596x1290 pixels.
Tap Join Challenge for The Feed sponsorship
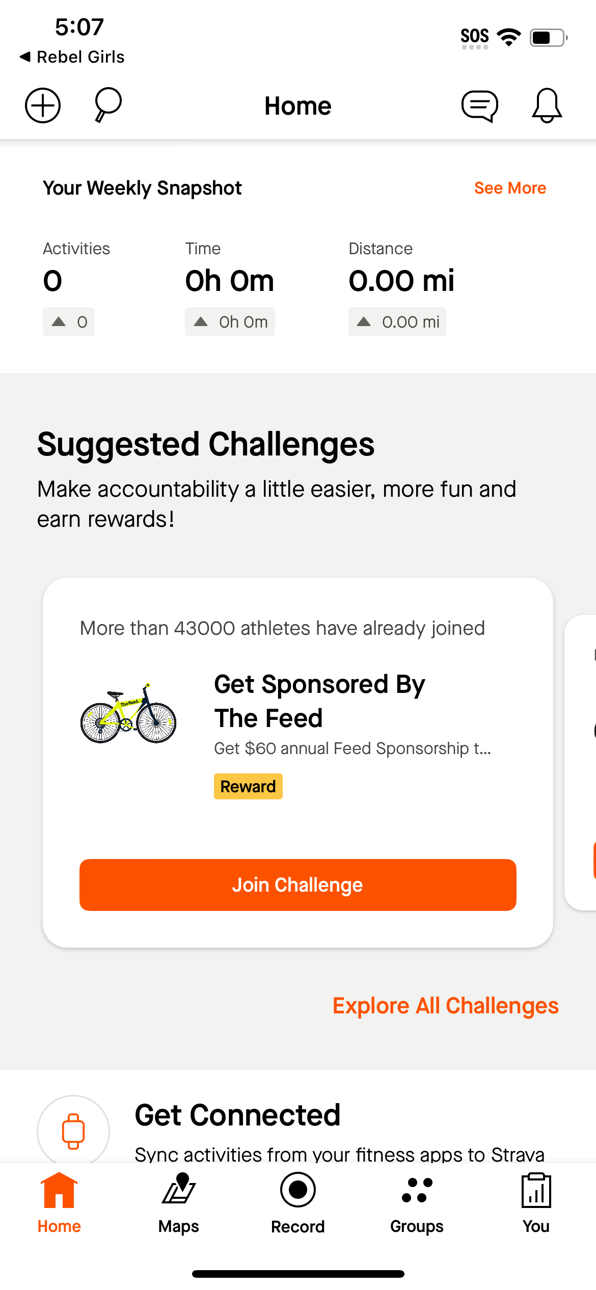pyautogui.click(x=297, y=885)
